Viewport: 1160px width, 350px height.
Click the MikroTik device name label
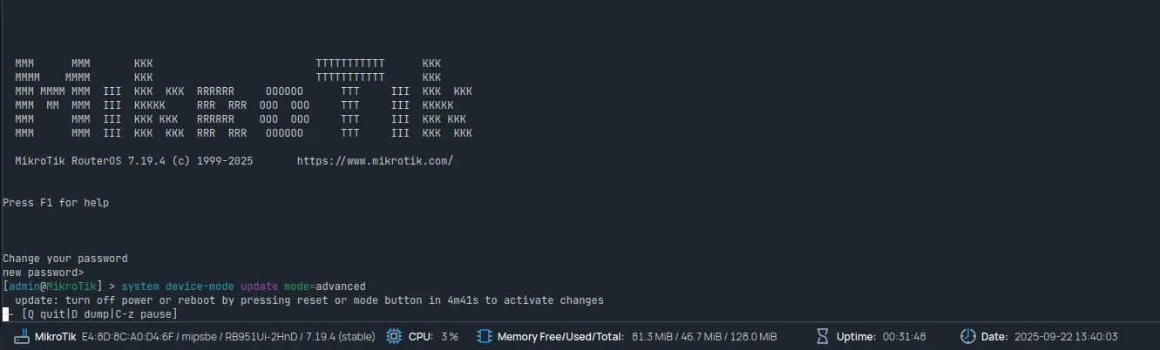coord(55,337)
